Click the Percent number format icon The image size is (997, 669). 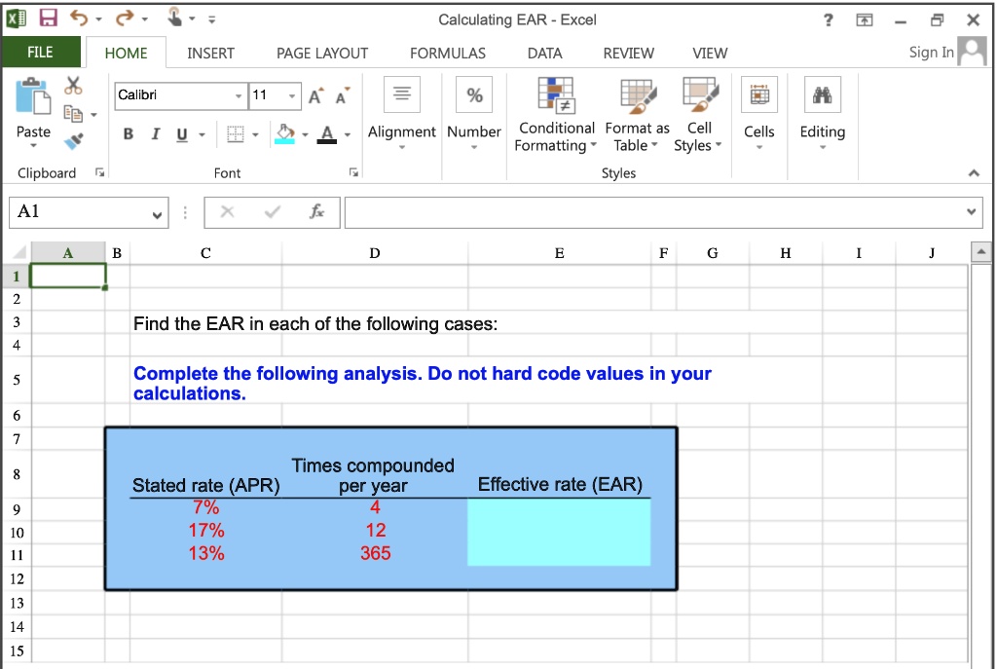pyautogui.click(x=474, y=93)
